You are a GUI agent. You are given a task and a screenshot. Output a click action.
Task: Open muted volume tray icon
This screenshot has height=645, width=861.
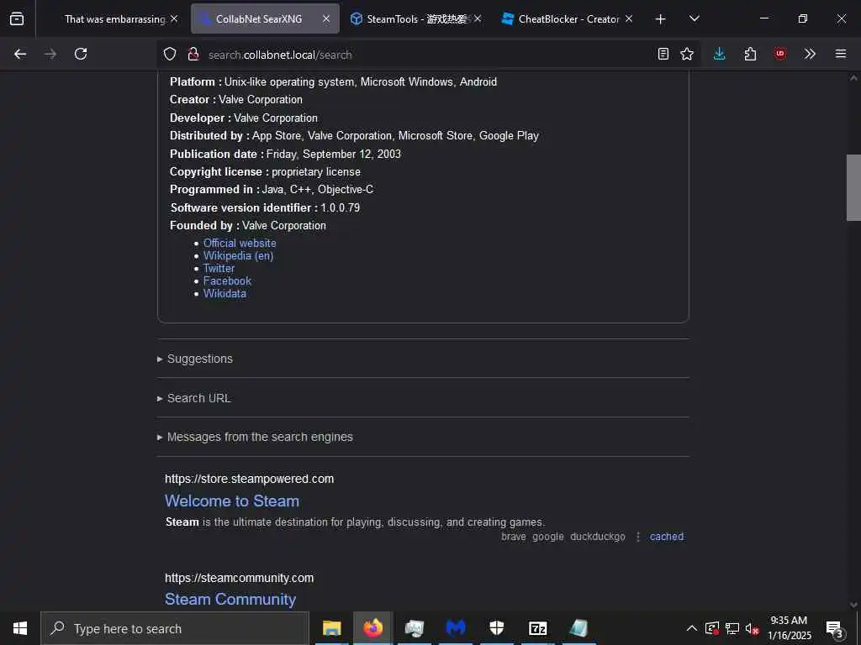point(752,628)
